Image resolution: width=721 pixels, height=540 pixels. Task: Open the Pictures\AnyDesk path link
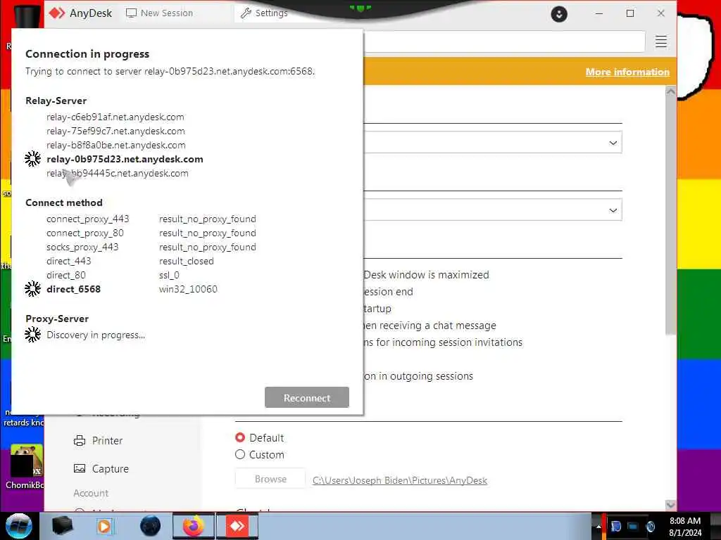(x=400, y=480)
